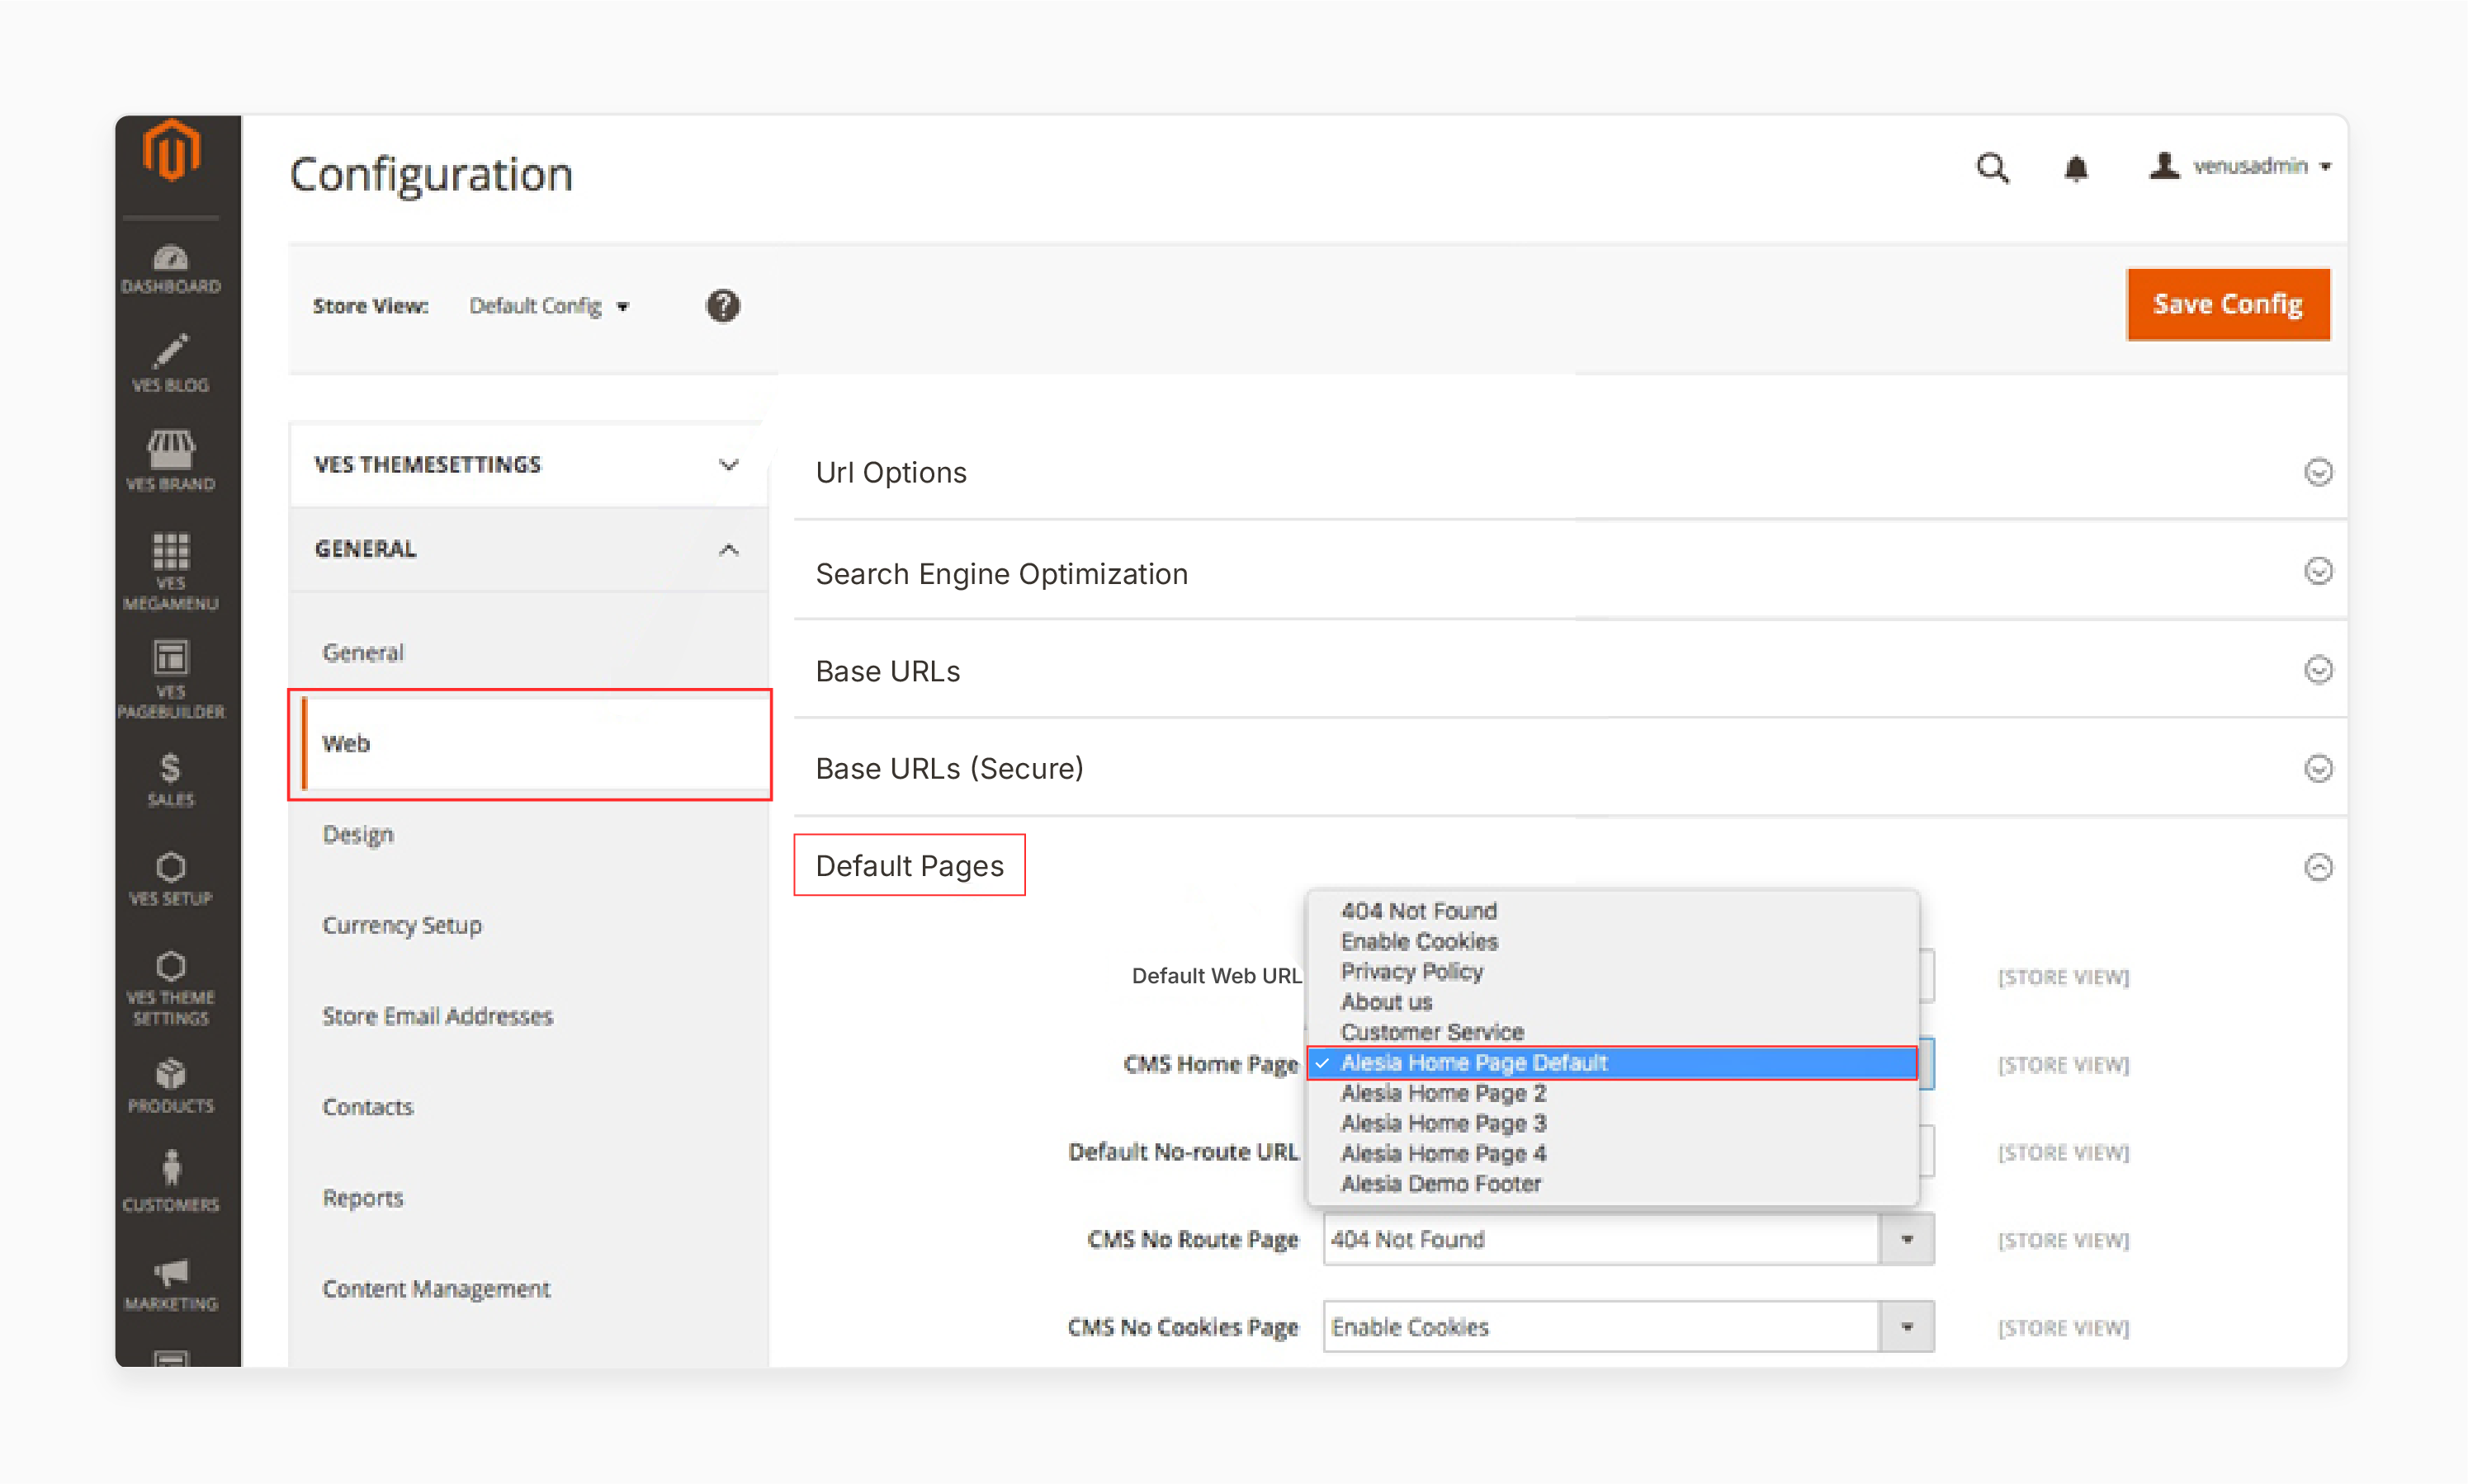Click the Configuration page title
2468x1484 pixels.
tap(430, 175)
